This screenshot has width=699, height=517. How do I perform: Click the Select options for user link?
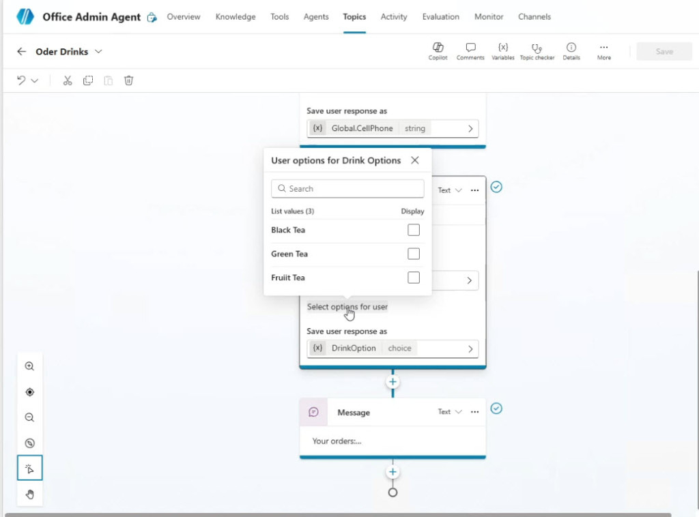(347, 307)
